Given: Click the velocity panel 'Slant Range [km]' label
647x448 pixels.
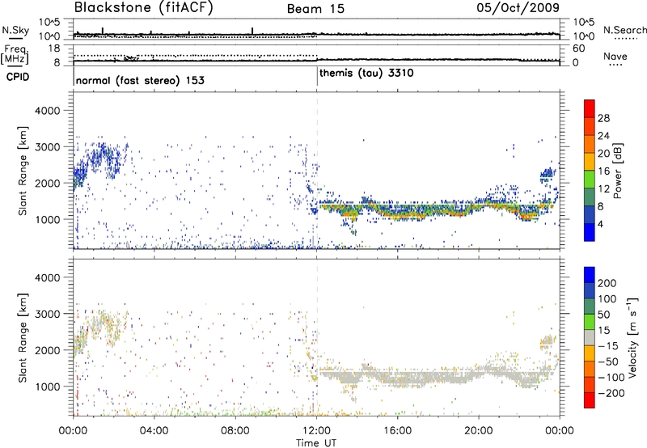Looking at the screenshot, I should [23, 337].
